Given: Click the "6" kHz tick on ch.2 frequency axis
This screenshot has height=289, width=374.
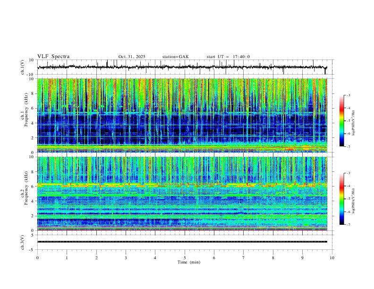Looking at the screenshot, I should click(x=33, y=187).
